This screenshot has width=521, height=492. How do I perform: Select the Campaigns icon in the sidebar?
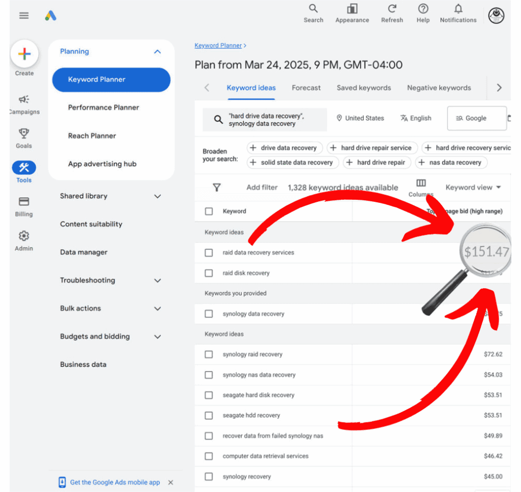23,101
